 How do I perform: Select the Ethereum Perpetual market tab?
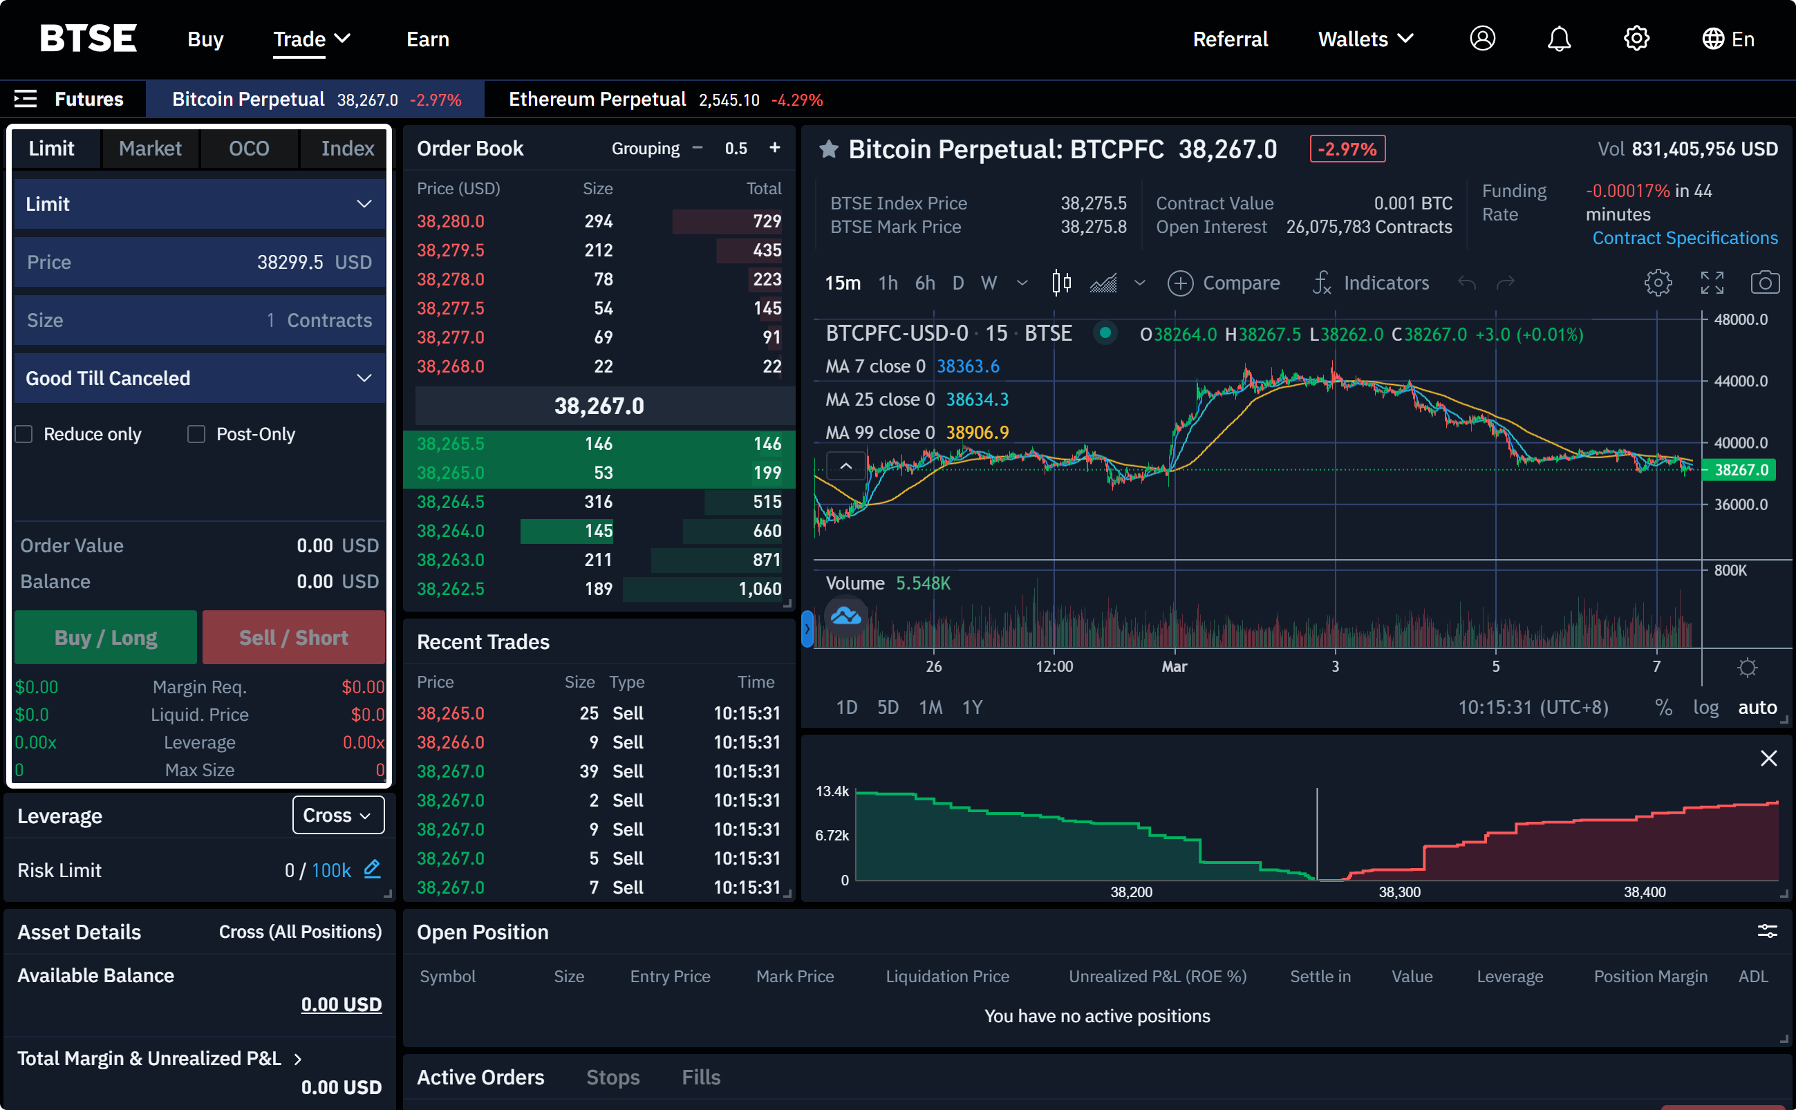pyautogui.click(x=665, y=99)
